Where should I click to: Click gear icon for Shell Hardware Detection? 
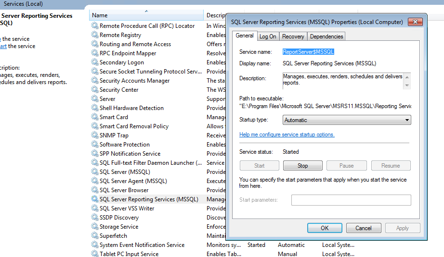(94, 108)
